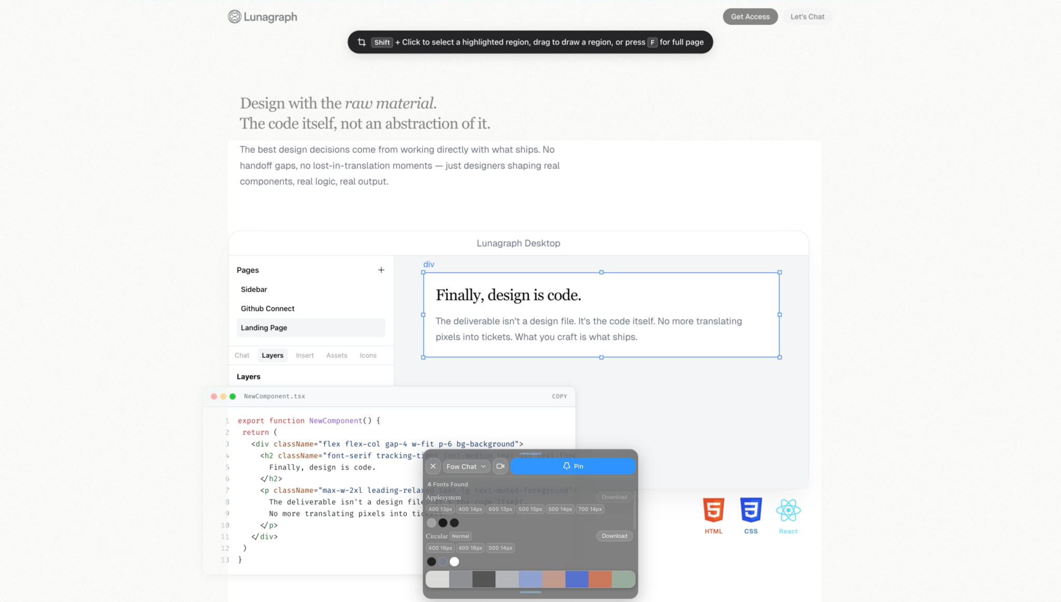Click the Shift key badge in tooltip

(x=382, y=42)
